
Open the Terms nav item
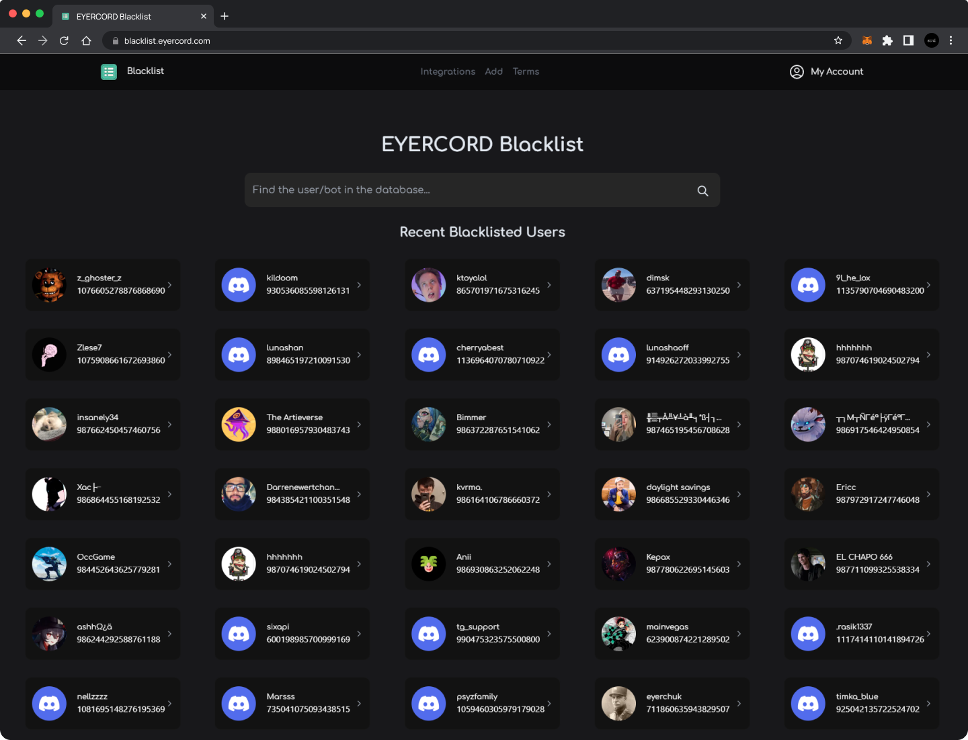point(526,72)
